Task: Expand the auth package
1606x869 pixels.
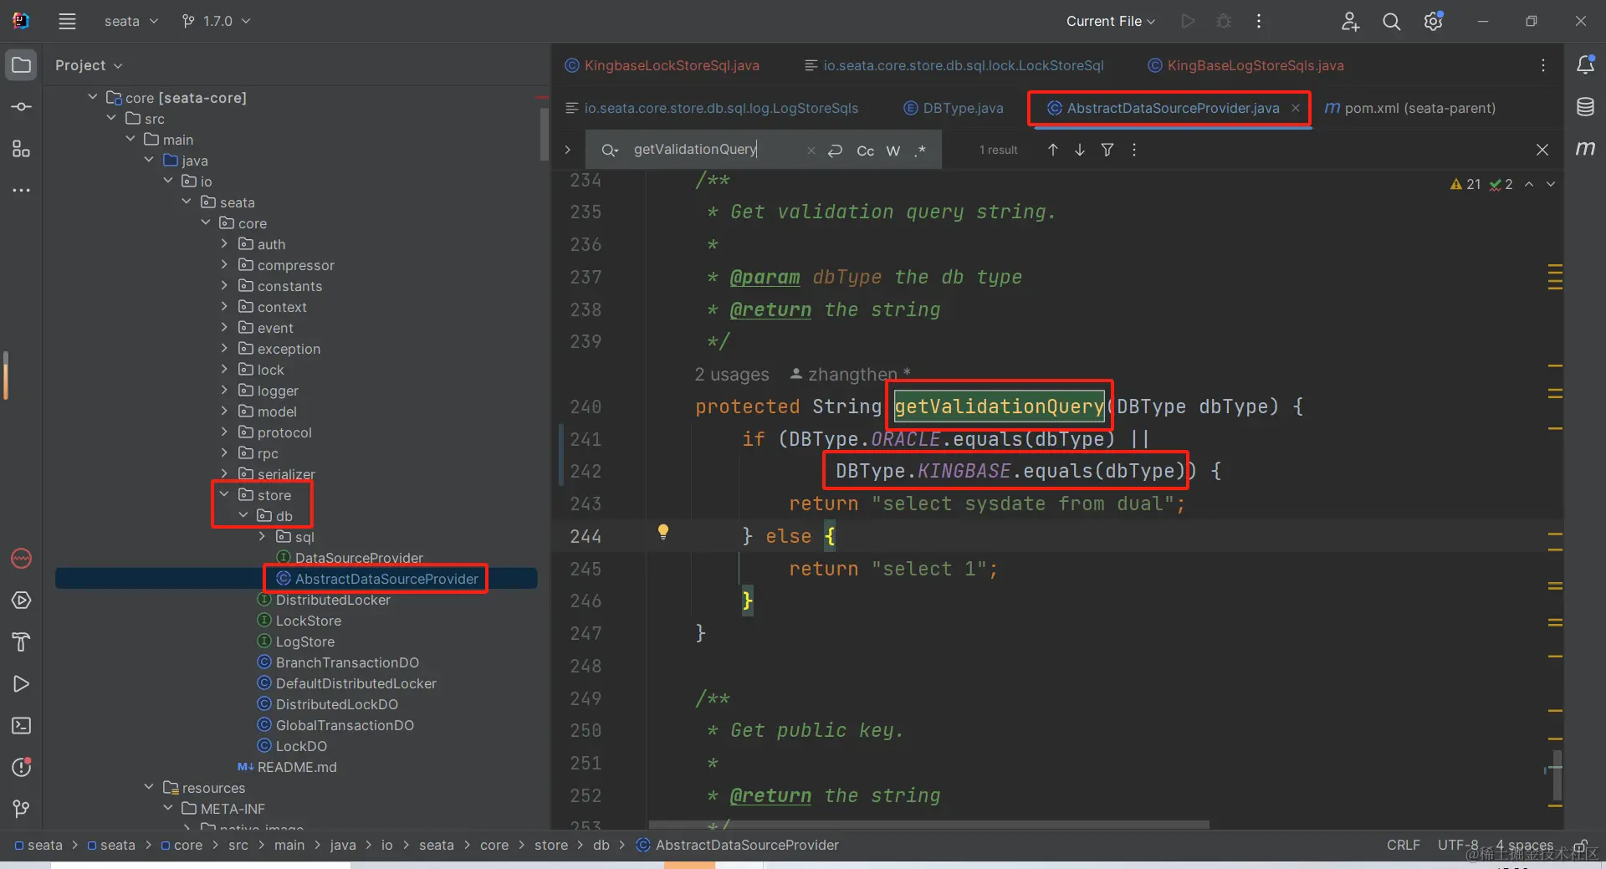Action: [224, 243]
